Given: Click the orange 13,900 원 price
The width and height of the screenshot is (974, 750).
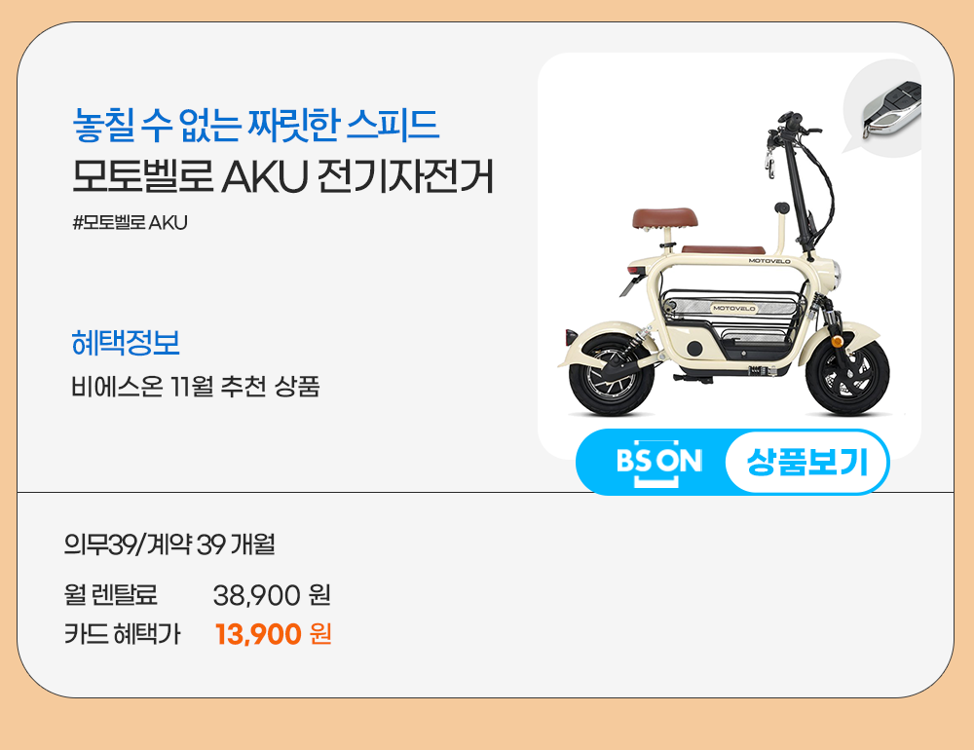Looking at the screenshot, I should click(273, 634).
